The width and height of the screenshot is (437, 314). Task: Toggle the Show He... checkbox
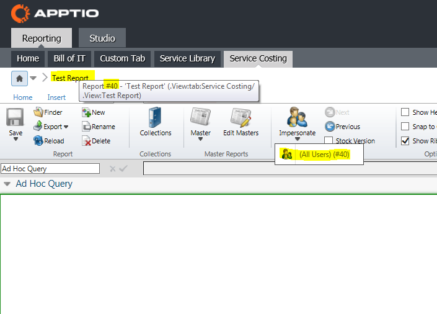[x=405, y=112]
